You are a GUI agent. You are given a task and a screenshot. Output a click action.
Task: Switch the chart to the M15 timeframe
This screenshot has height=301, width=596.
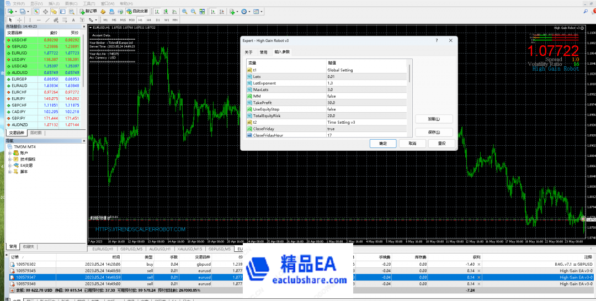click(123, 20)
